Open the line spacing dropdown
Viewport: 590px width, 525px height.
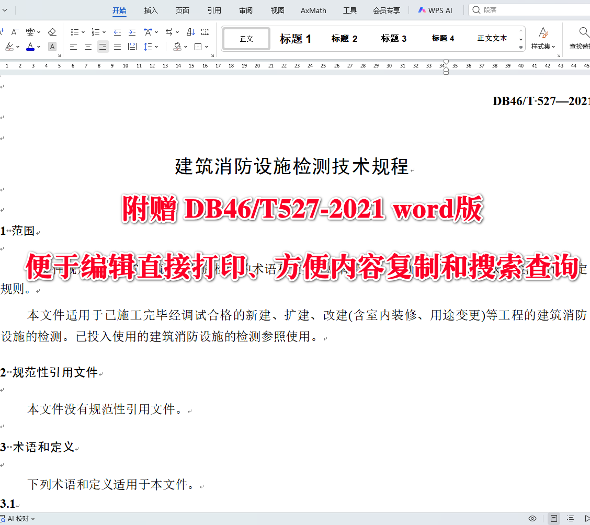(x=156, y=47)
